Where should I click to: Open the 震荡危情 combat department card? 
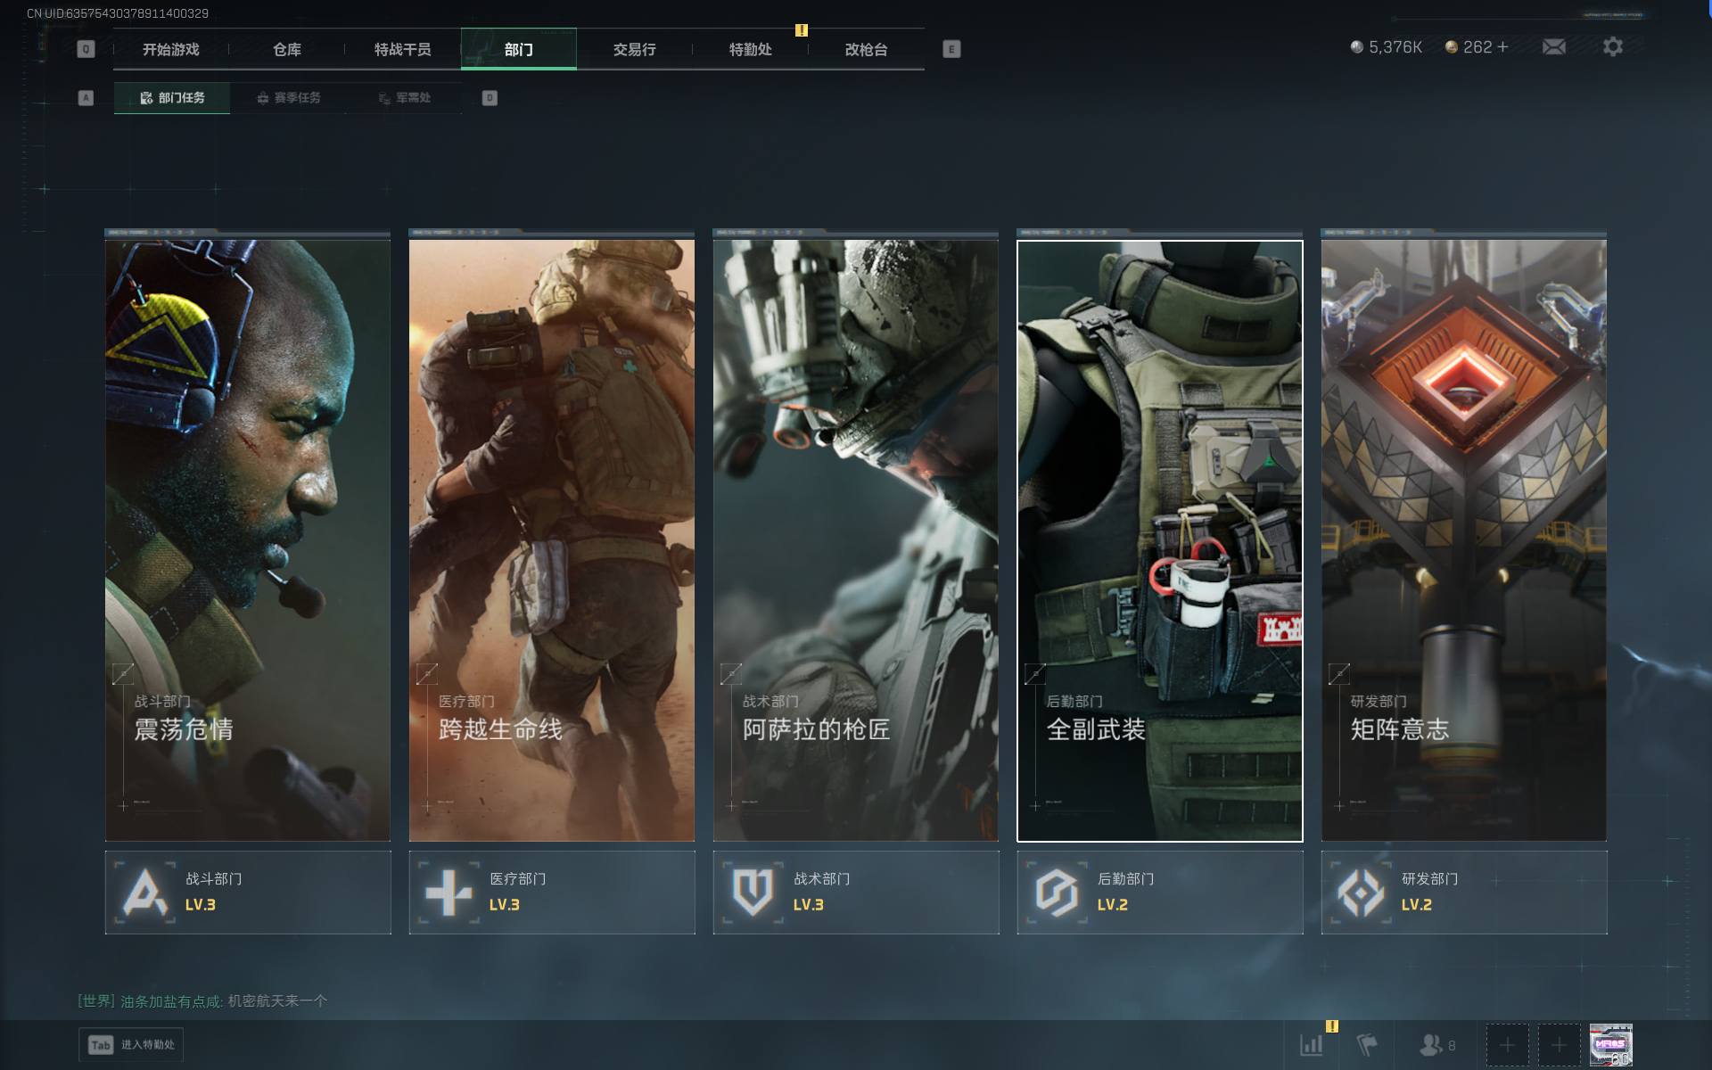click(248, 539)
